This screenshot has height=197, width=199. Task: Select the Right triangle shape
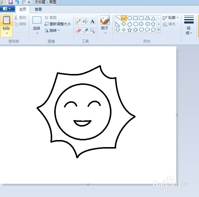pos(118,24)
